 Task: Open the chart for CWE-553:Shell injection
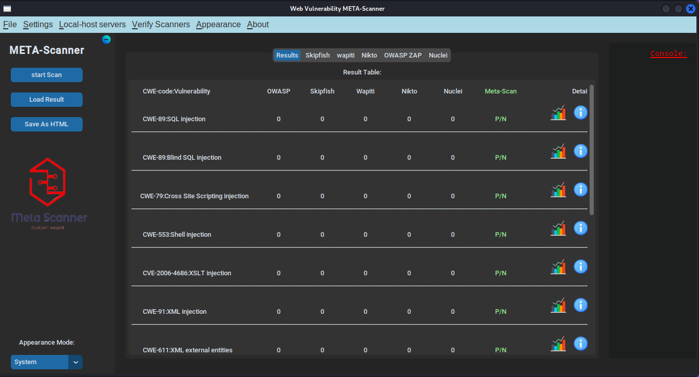[x=558, y=228]
